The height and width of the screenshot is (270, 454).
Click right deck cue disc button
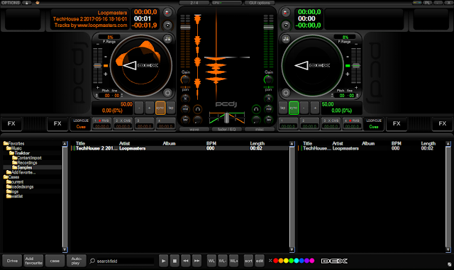coord(285,26)
